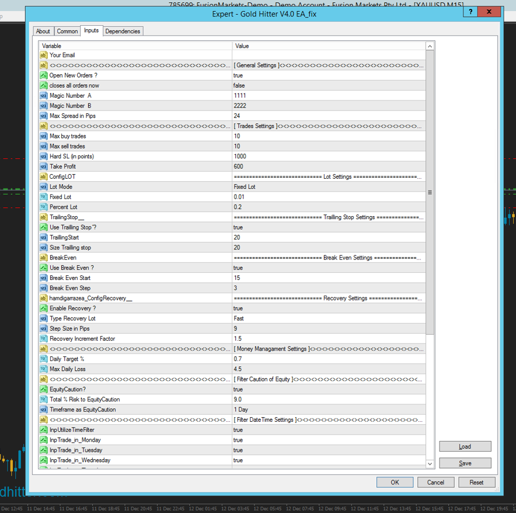Click the double icon for Percent Lot
The image size is (516, 513).
[43, 207]
